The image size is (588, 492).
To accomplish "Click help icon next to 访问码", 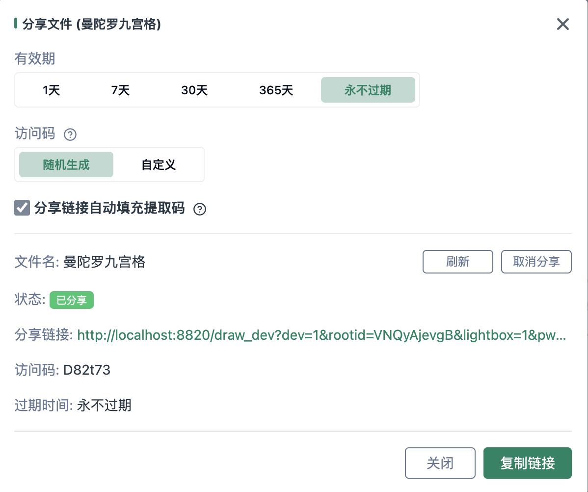I will (71, 134).
